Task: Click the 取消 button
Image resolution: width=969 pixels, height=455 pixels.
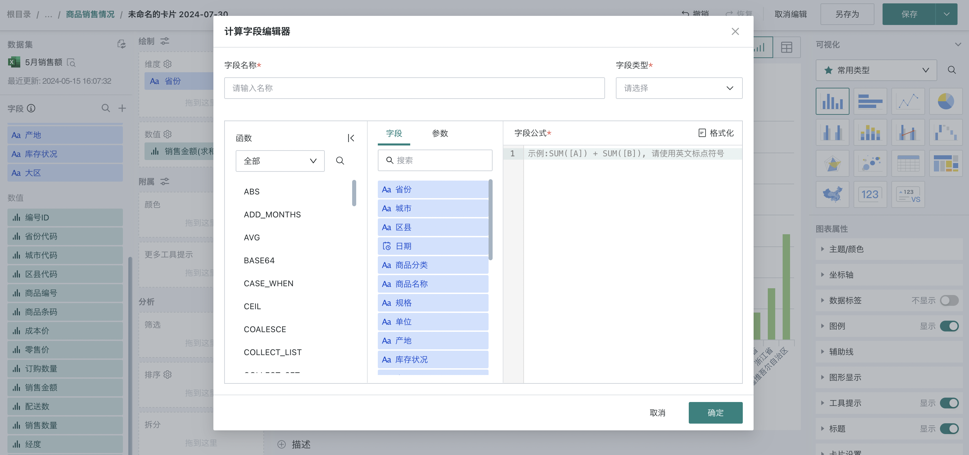Action: click(x=657, y=412)
